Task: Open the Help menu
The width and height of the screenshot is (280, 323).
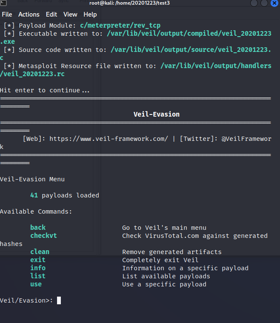Action: (x=90, y=14)
